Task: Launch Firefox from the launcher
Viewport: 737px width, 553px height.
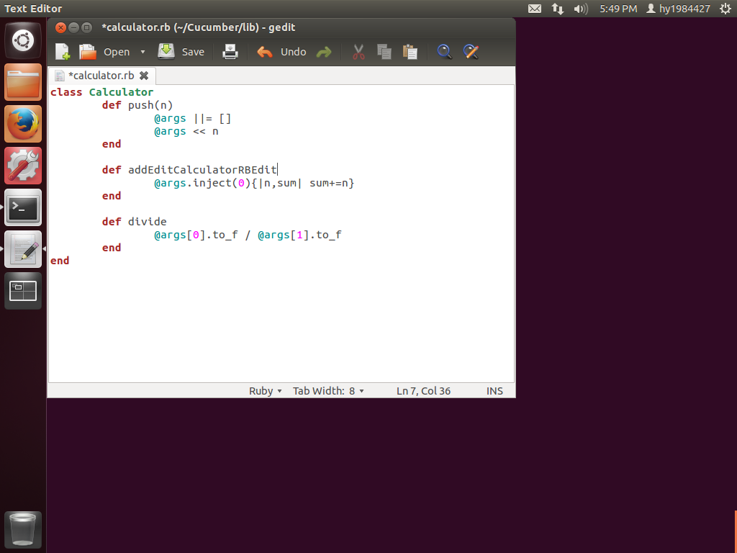Action: [x=23, y=124]
